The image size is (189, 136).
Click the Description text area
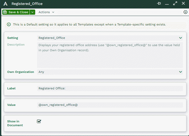110,55
